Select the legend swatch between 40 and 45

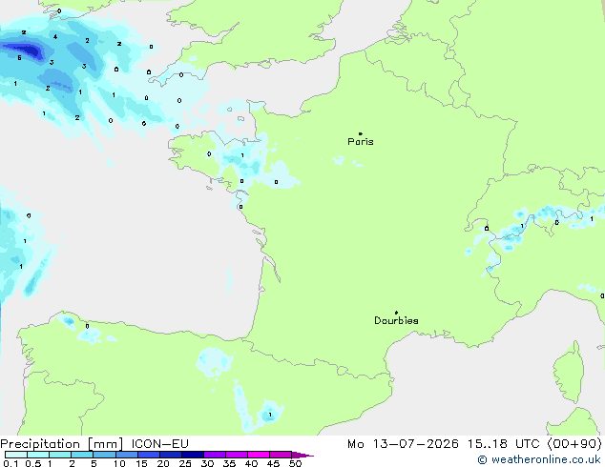tap(259, 455)
